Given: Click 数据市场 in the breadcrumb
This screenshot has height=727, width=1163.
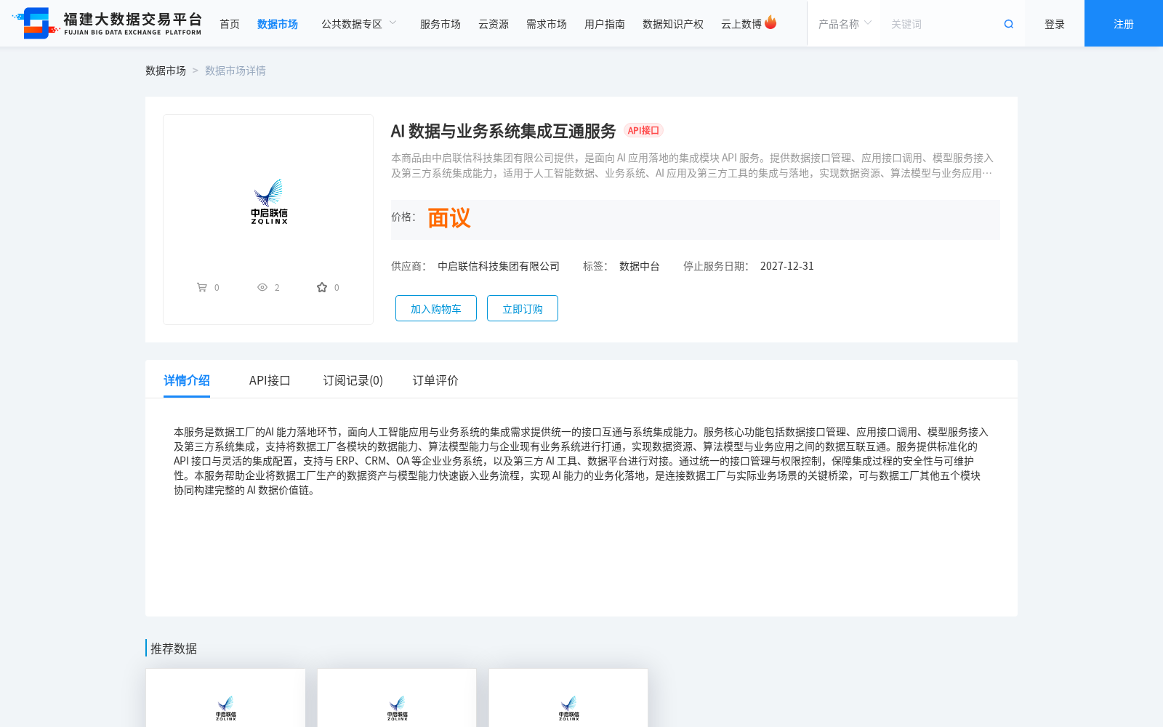Looking at the screenshot, I should (166, 71).
